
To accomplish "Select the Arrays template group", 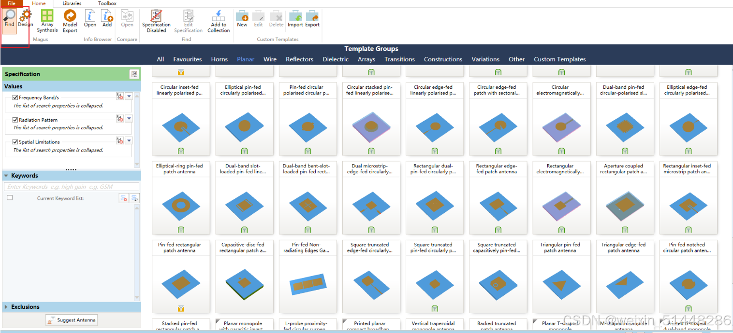I will 366,59.
